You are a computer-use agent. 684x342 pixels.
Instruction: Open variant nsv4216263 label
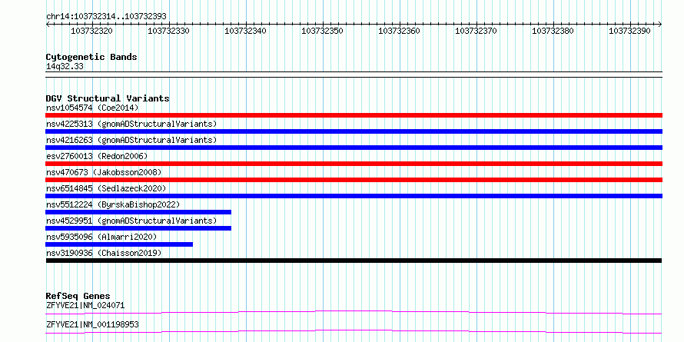click(x=131, y=140)
